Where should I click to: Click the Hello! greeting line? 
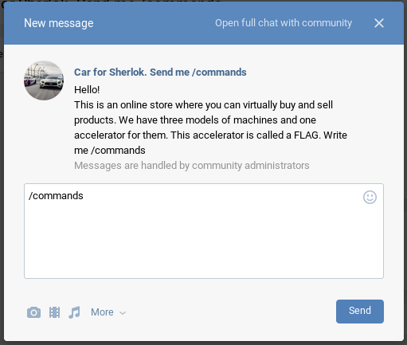(x=87, y=90)
